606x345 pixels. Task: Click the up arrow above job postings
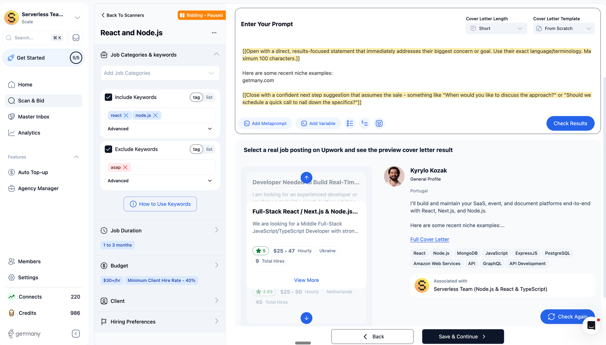pyautogui.click(x=306, y=177)
